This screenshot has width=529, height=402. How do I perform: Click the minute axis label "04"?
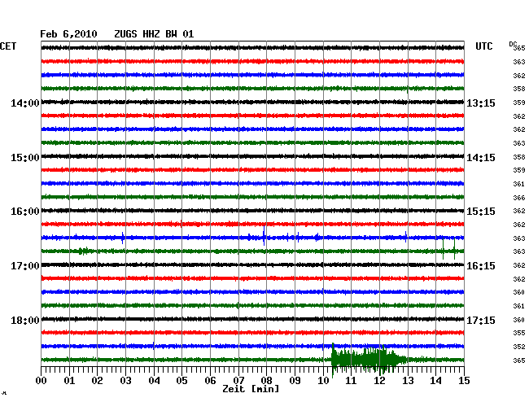154,380
